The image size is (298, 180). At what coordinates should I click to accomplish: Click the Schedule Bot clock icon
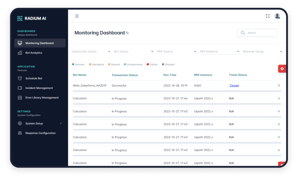point(19,78)
